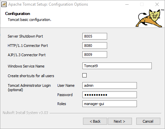Image resolution: width=165 pixels, height=129 pixels.
Task: Click the 'Windows Service Name' label
Action: point(26,66)
